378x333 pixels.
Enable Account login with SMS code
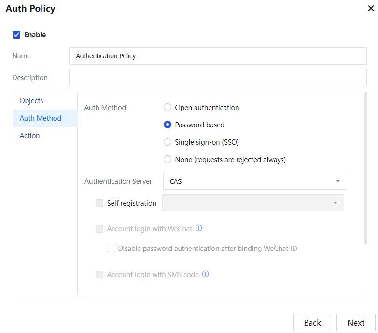tap(99, 275)
